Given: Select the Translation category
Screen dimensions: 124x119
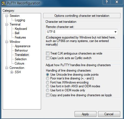Looking at the screenshot, I should tap(22, 55).
